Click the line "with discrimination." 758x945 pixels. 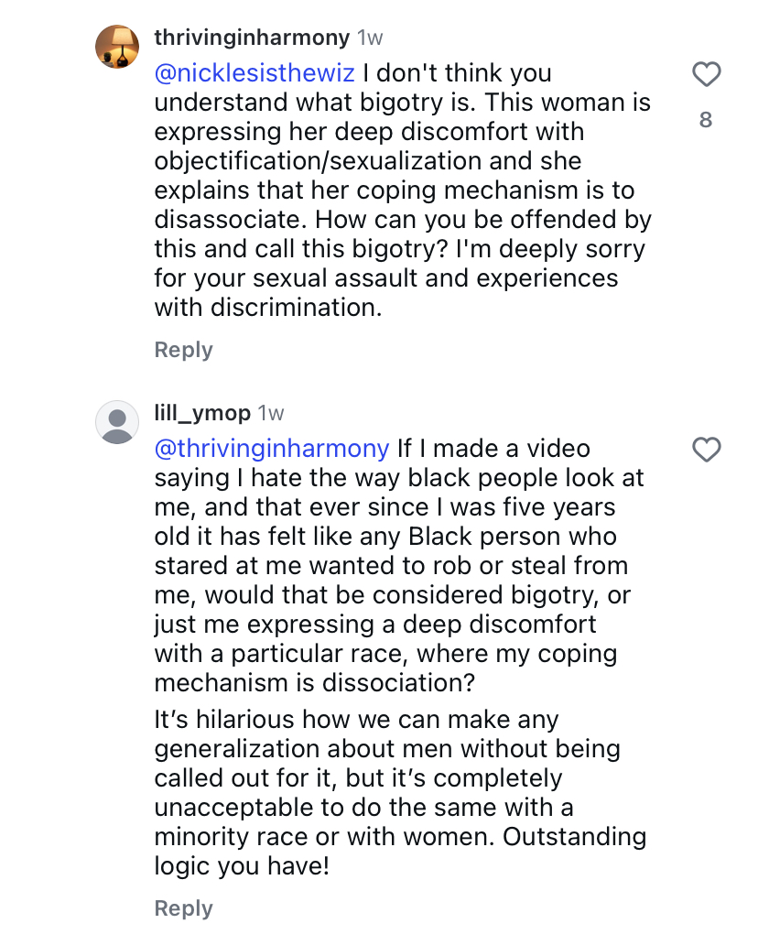click(267, 307)
